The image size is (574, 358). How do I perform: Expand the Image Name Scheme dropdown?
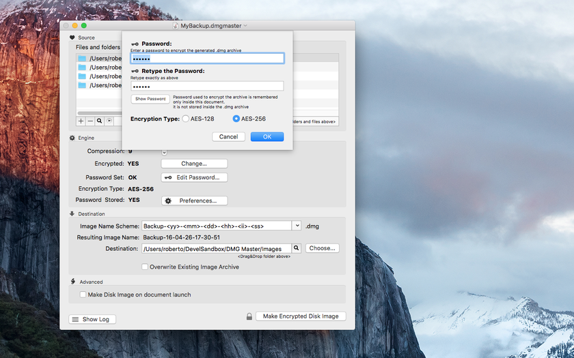click(297, 226)
